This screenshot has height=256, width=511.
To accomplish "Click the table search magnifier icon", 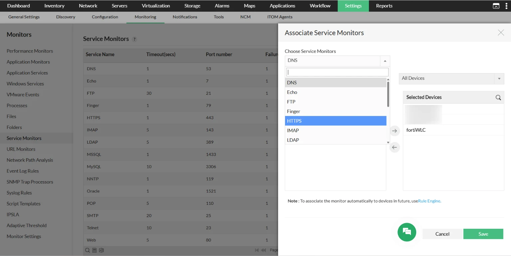I will pyautogui.click(x=87, y=250).
